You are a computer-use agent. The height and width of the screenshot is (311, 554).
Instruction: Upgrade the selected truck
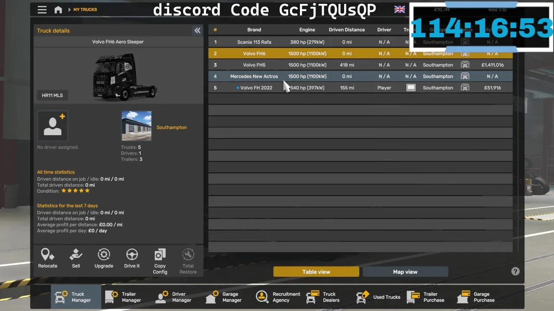pos(104,258)
